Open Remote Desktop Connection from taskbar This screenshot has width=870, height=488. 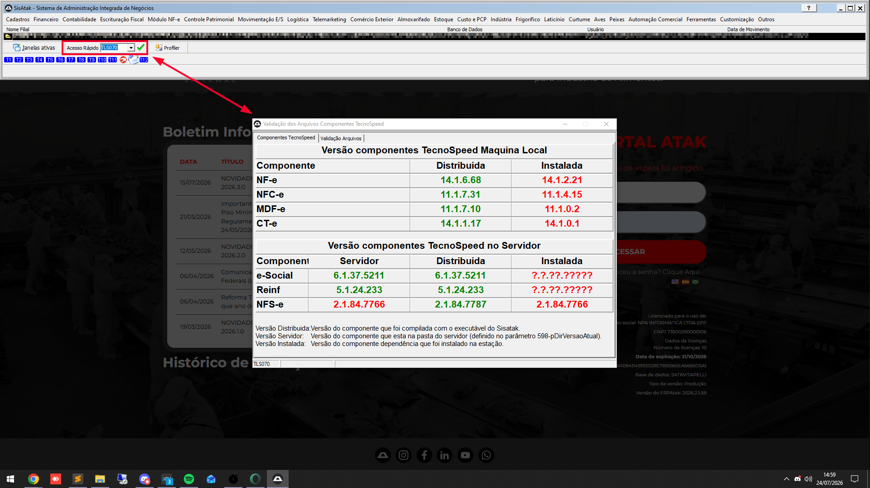(122, 479)
